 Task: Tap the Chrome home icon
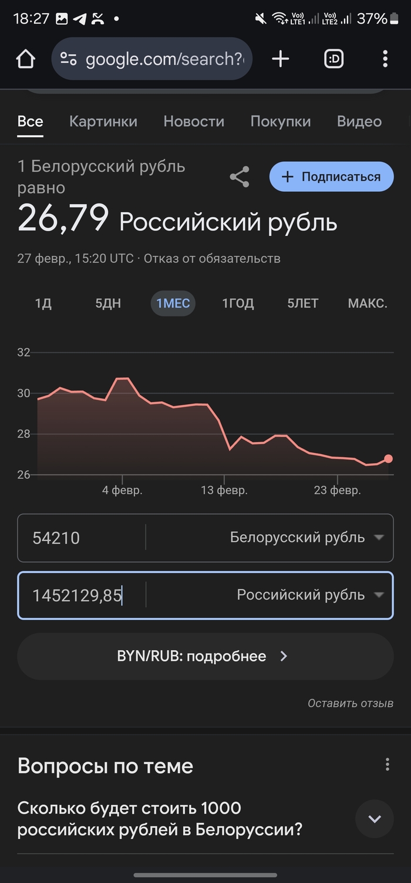[26, 59]
